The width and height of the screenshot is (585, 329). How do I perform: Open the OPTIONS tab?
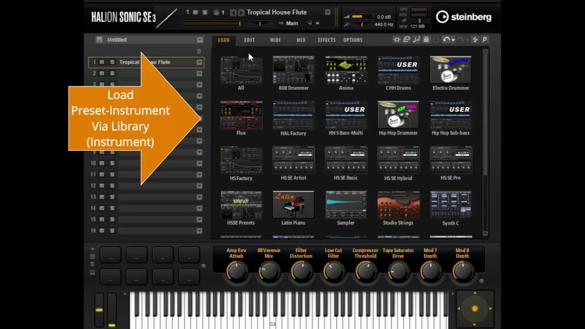[353, 40]
